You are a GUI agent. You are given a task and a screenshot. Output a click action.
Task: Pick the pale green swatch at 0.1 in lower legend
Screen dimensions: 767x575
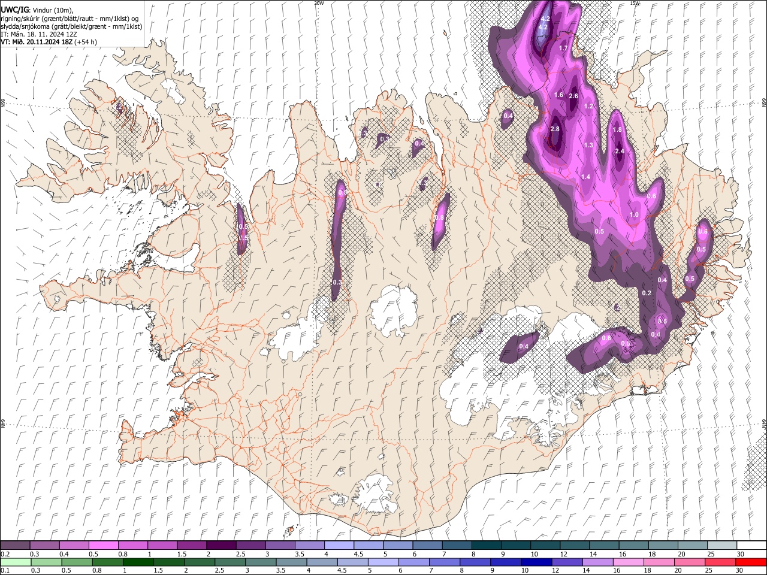coord(16,562)
